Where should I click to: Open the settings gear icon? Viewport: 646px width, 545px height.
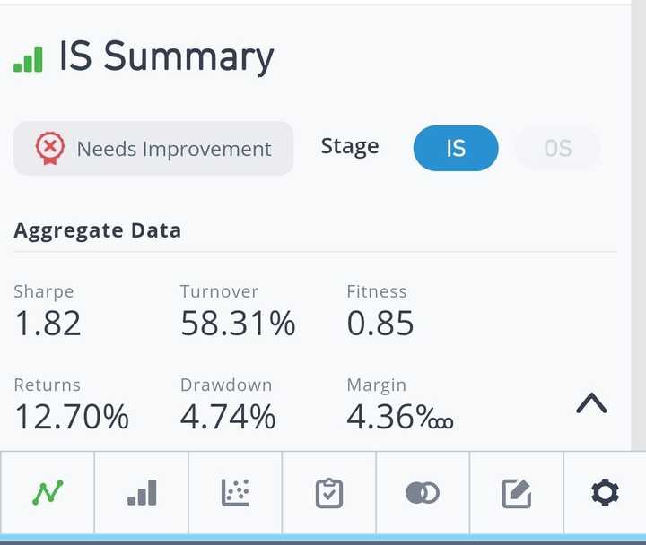[605, 492]
